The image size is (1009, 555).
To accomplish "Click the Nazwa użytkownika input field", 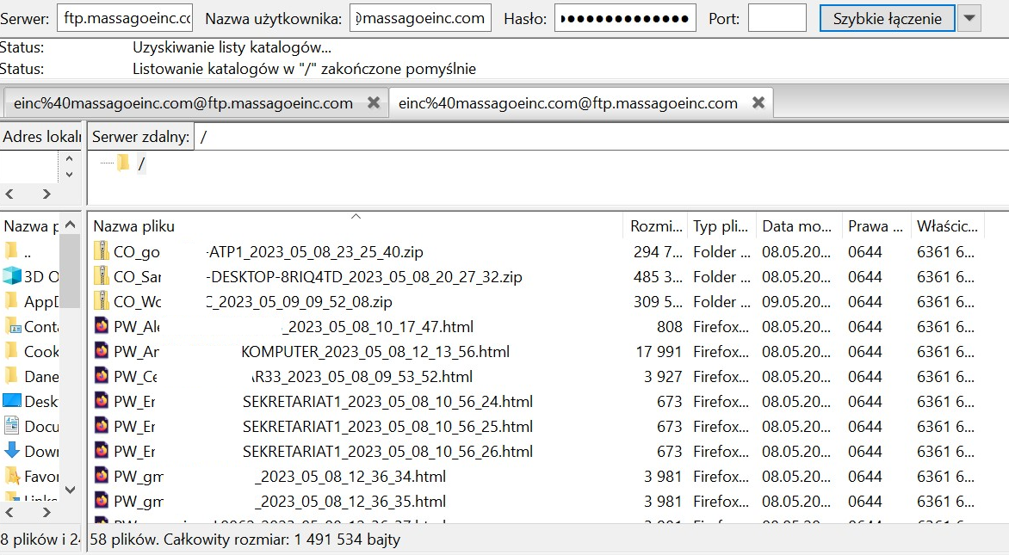I will (x=420, y=19).
